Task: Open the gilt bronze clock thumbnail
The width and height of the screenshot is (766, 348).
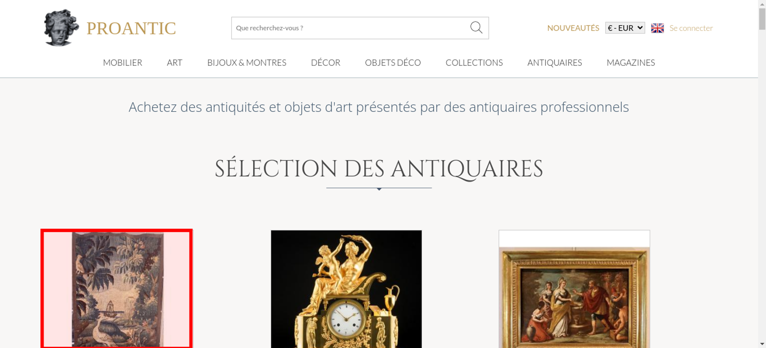Action: pos(346,289)
